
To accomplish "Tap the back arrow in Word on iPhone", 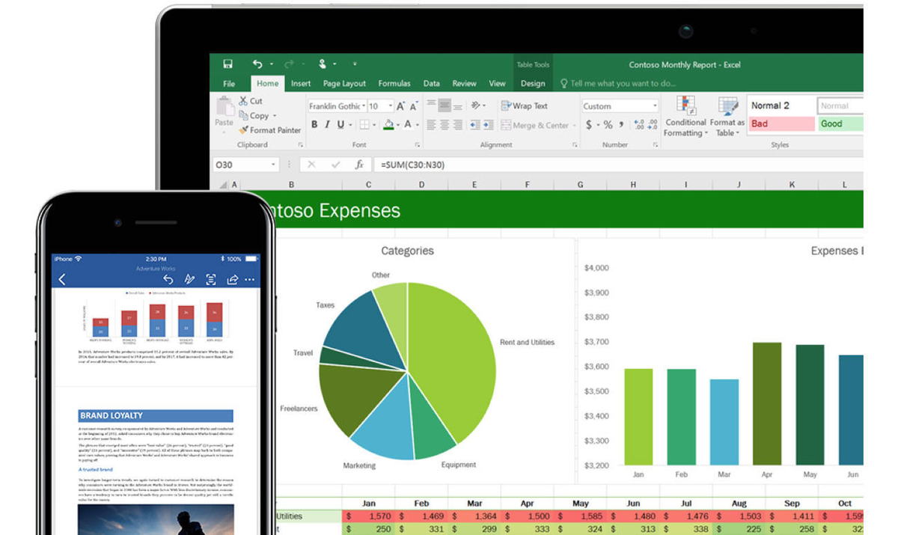I will click(62, 280).
